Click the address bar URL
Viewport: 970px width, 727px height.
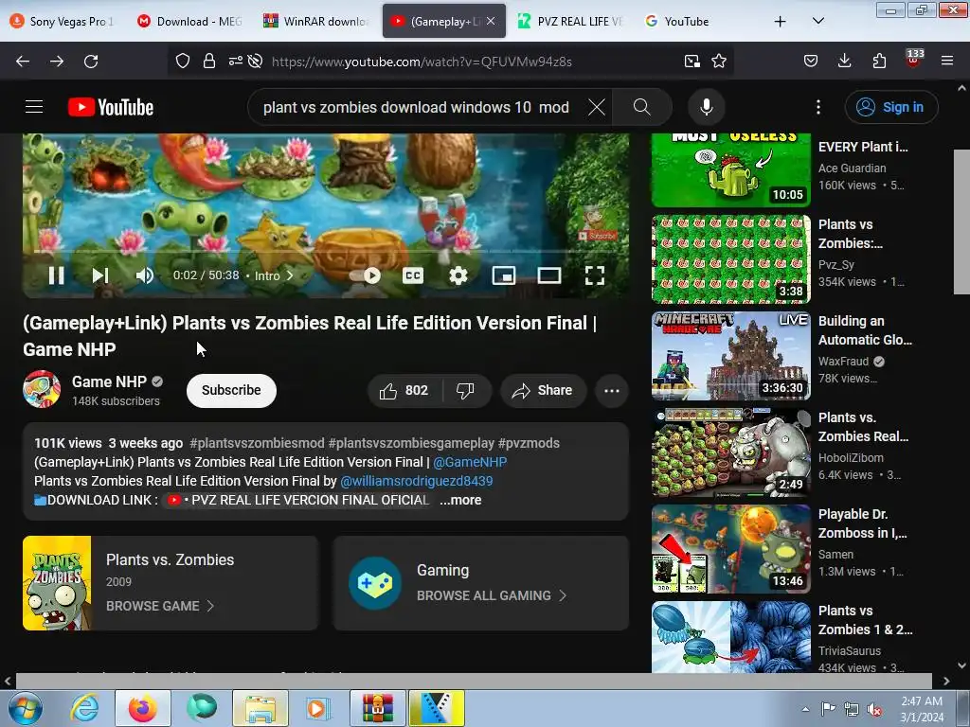pyautogui.click(x=422, y=62)
